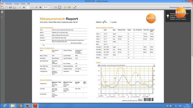Click the barcode at page bottom

(149, 100)
